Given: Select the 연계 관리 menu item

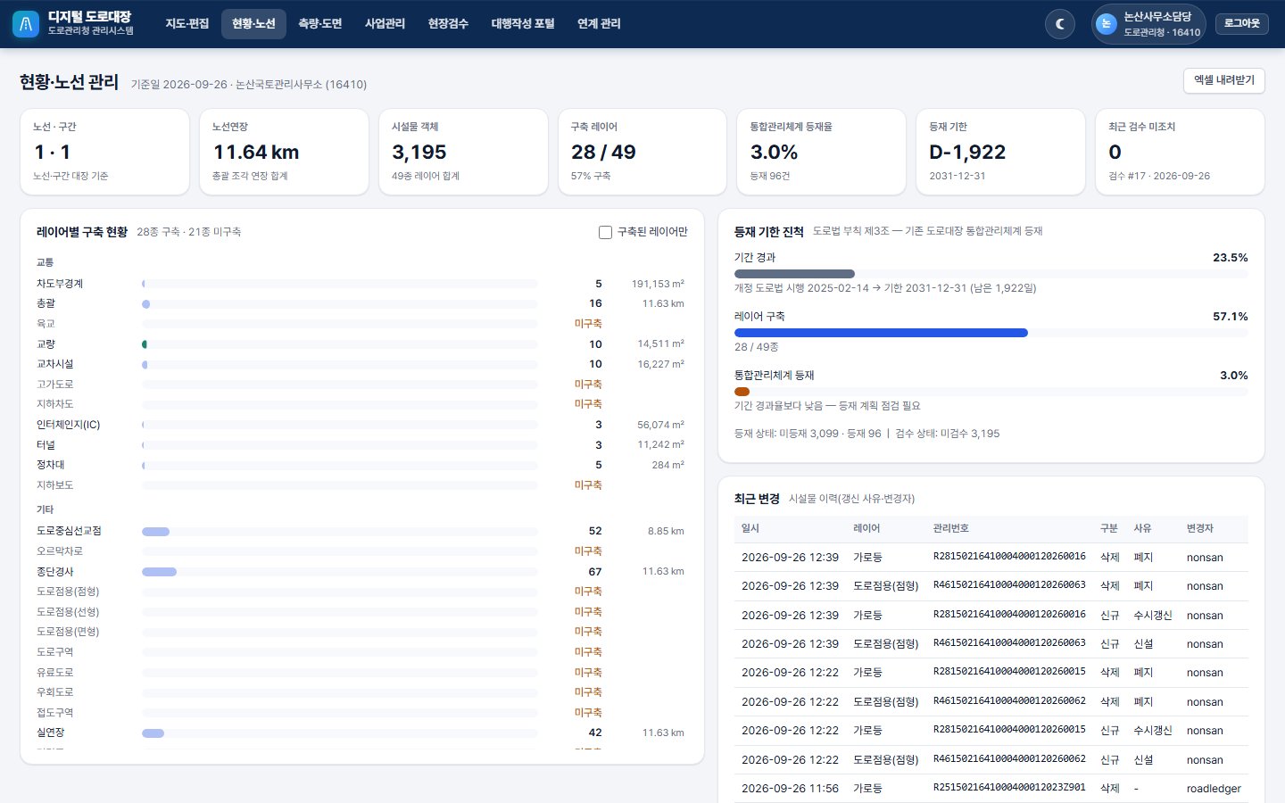Looking at the screenshot, I should tap(599, 24).
